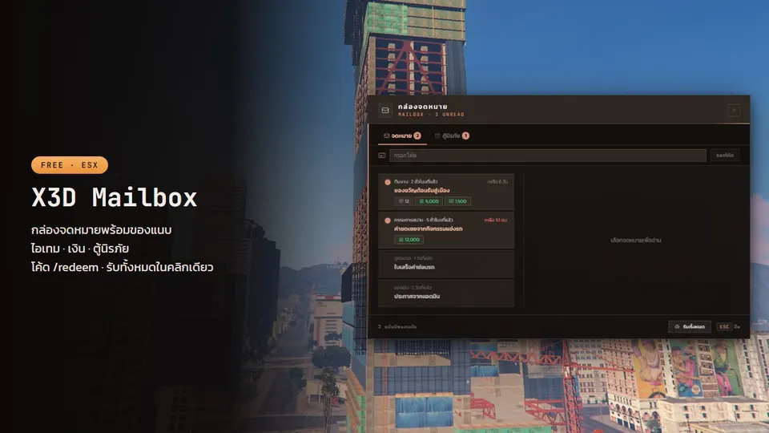769x433 pixels.
Task: Click the 12,000 money attachment chip
Action: (409, 240)
